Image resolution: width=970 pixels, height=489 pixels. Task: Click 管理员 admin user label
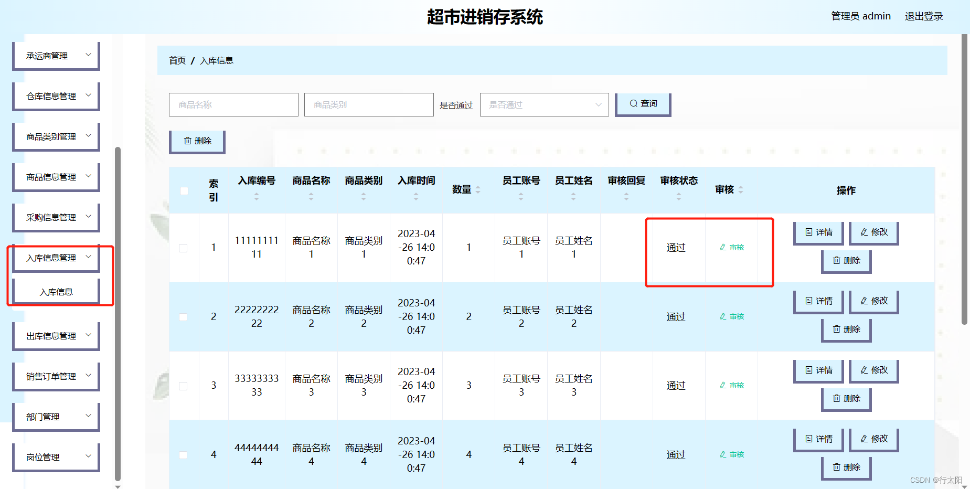click(x=861, y=16)
